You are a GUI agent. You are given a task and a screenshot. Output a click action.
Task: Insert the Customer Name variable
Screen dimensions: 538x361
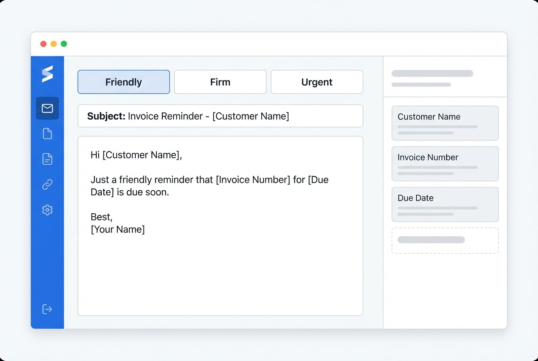tap(445, 123)
